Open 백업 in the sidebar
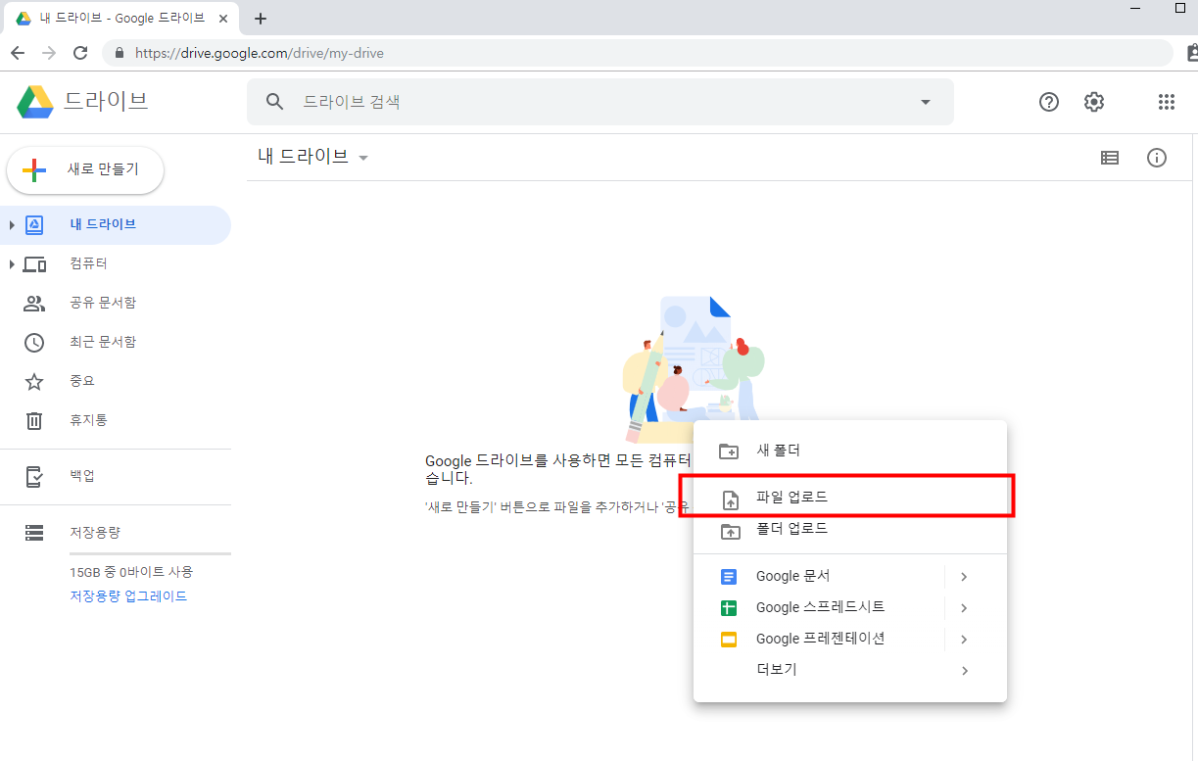This screenshot has height=761, width=1198. tap(116, 476)
